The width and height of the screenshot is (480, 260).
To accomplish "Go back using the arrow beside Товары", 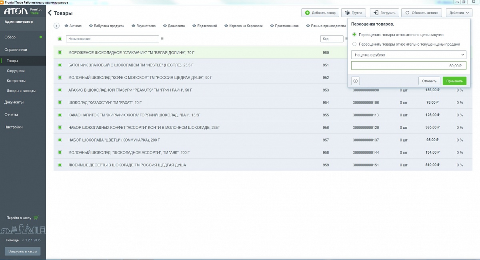I will (50, 13).
